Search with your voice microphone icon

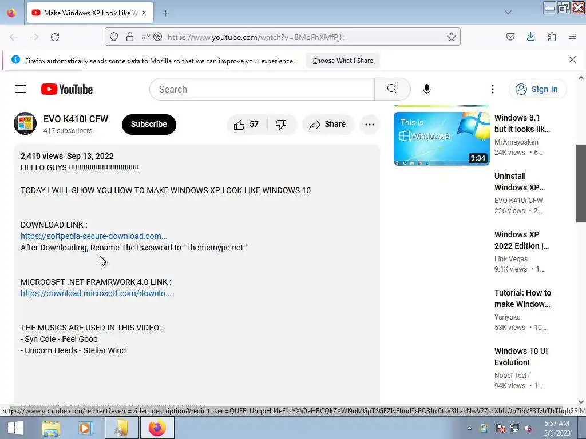(x=427, y=89)
